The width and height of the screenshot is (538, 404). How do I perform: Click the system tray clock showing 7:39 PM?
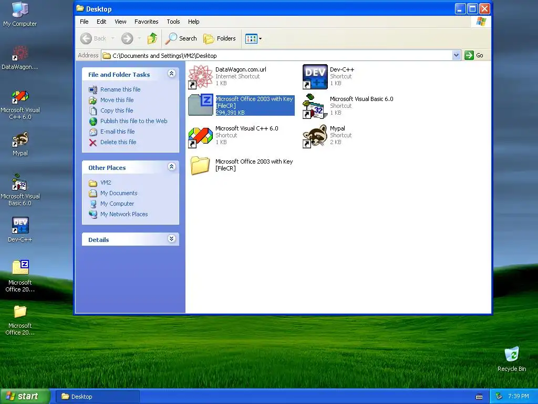pyautogui.click(x=518, y=396)
